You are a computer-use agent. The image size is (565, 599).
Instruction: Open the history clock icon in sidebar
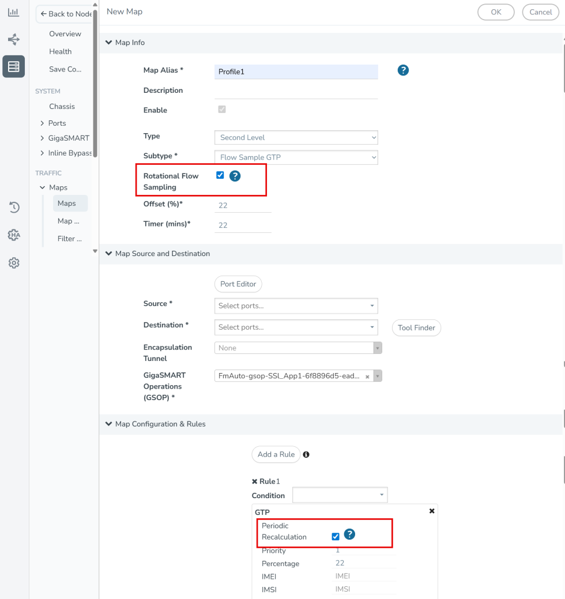click(14, 208)
